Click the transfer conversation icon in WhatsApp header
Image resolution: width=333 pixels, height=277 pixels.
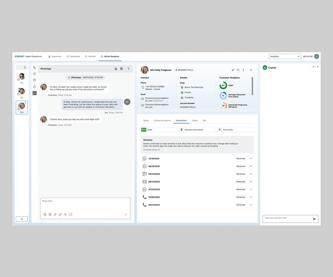pos(115,69)
